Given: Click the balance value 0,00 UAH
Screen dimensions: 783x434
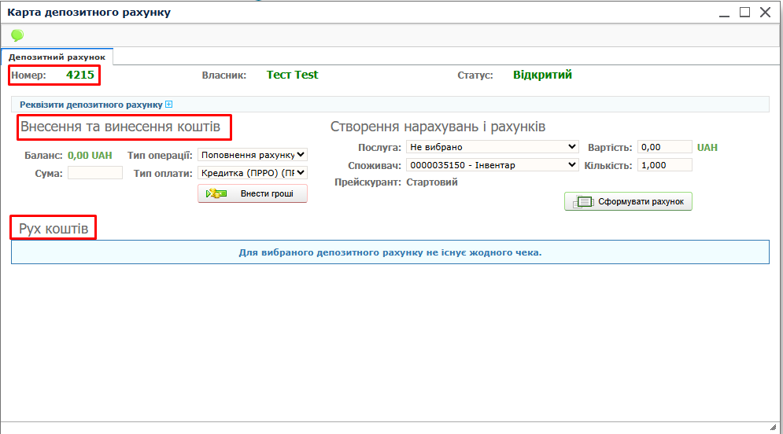Looking at the screenshot, I should point(90,156).
